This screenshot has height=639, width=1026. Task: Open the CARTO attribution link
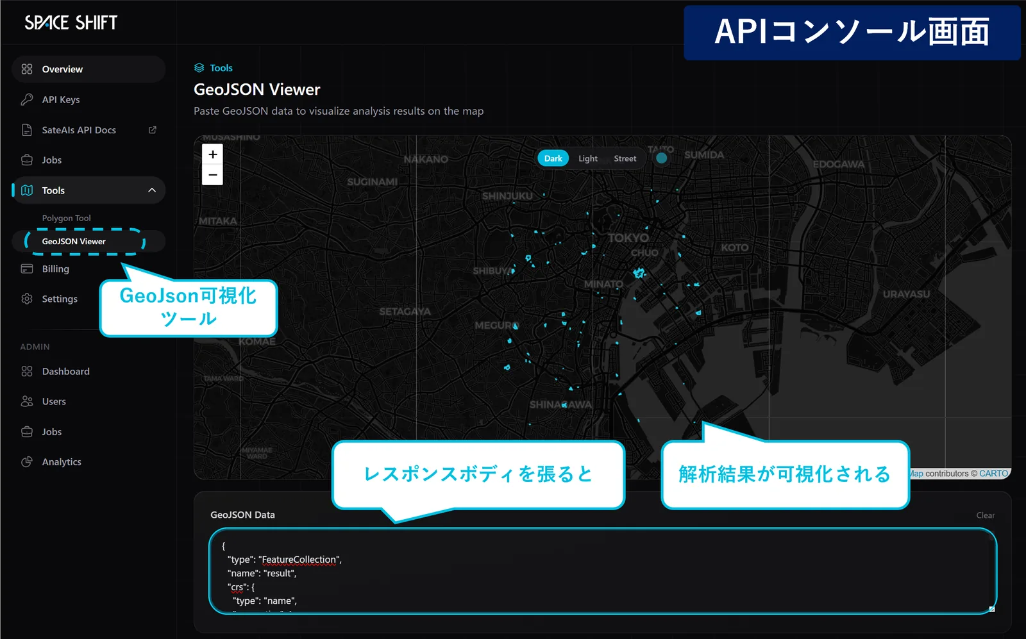pos(993,474)
